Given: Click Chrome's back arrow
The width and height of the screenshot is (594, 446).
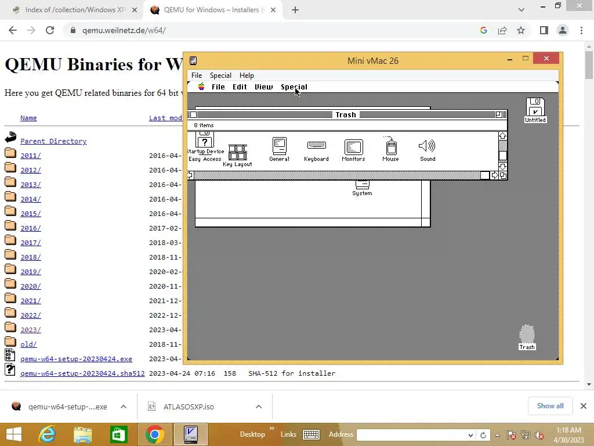Looking at the screenshot, I should tap(13, 30).
